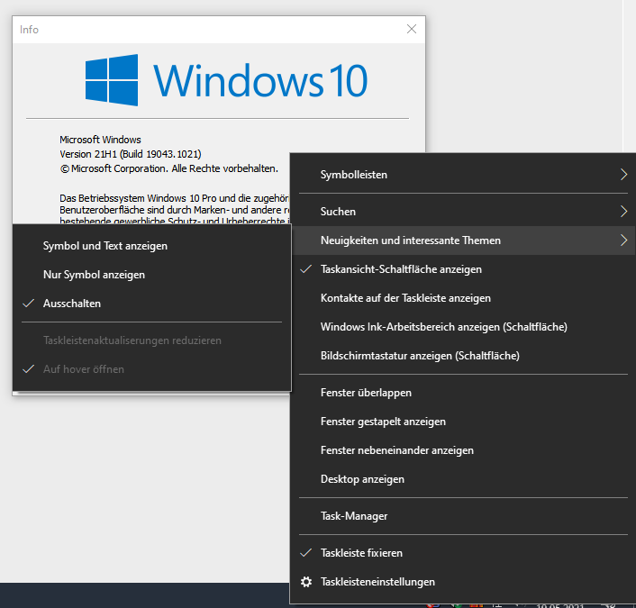Choose Fenster überlappen

point(463,393)
